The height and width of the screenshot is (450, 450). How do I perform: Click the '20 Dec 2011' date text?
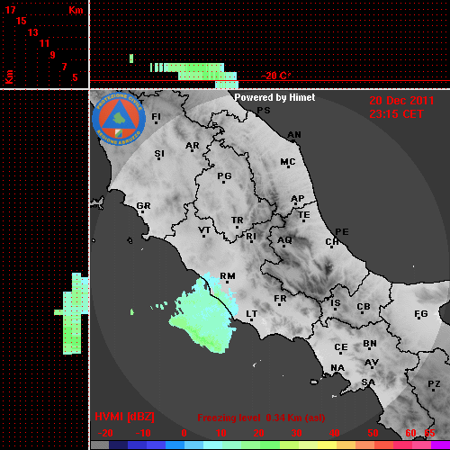(401, 101)
